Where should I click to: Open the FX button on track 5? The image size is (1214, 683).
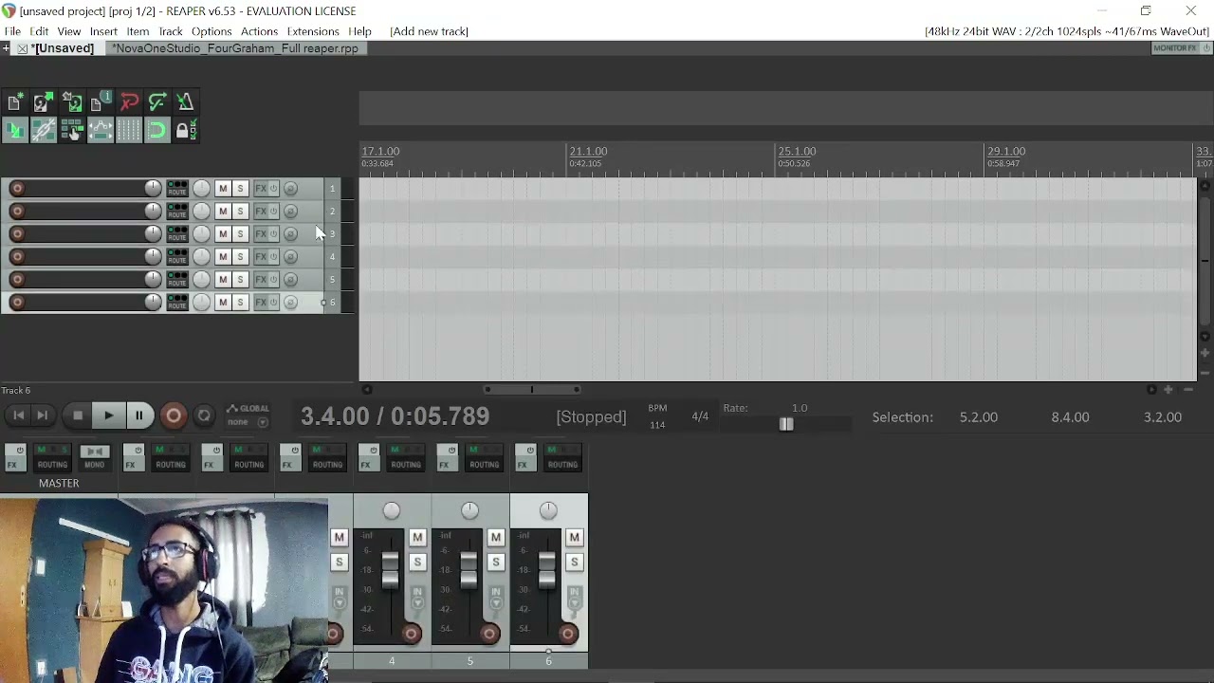261,279
